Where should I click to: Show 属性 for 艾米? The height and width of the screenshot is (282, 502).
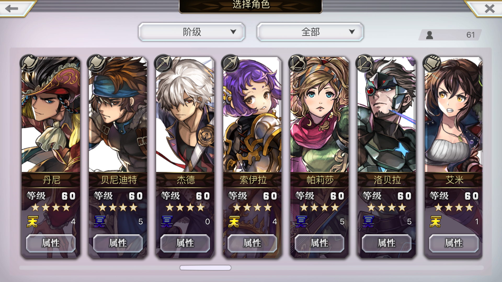tap(454, 243)
